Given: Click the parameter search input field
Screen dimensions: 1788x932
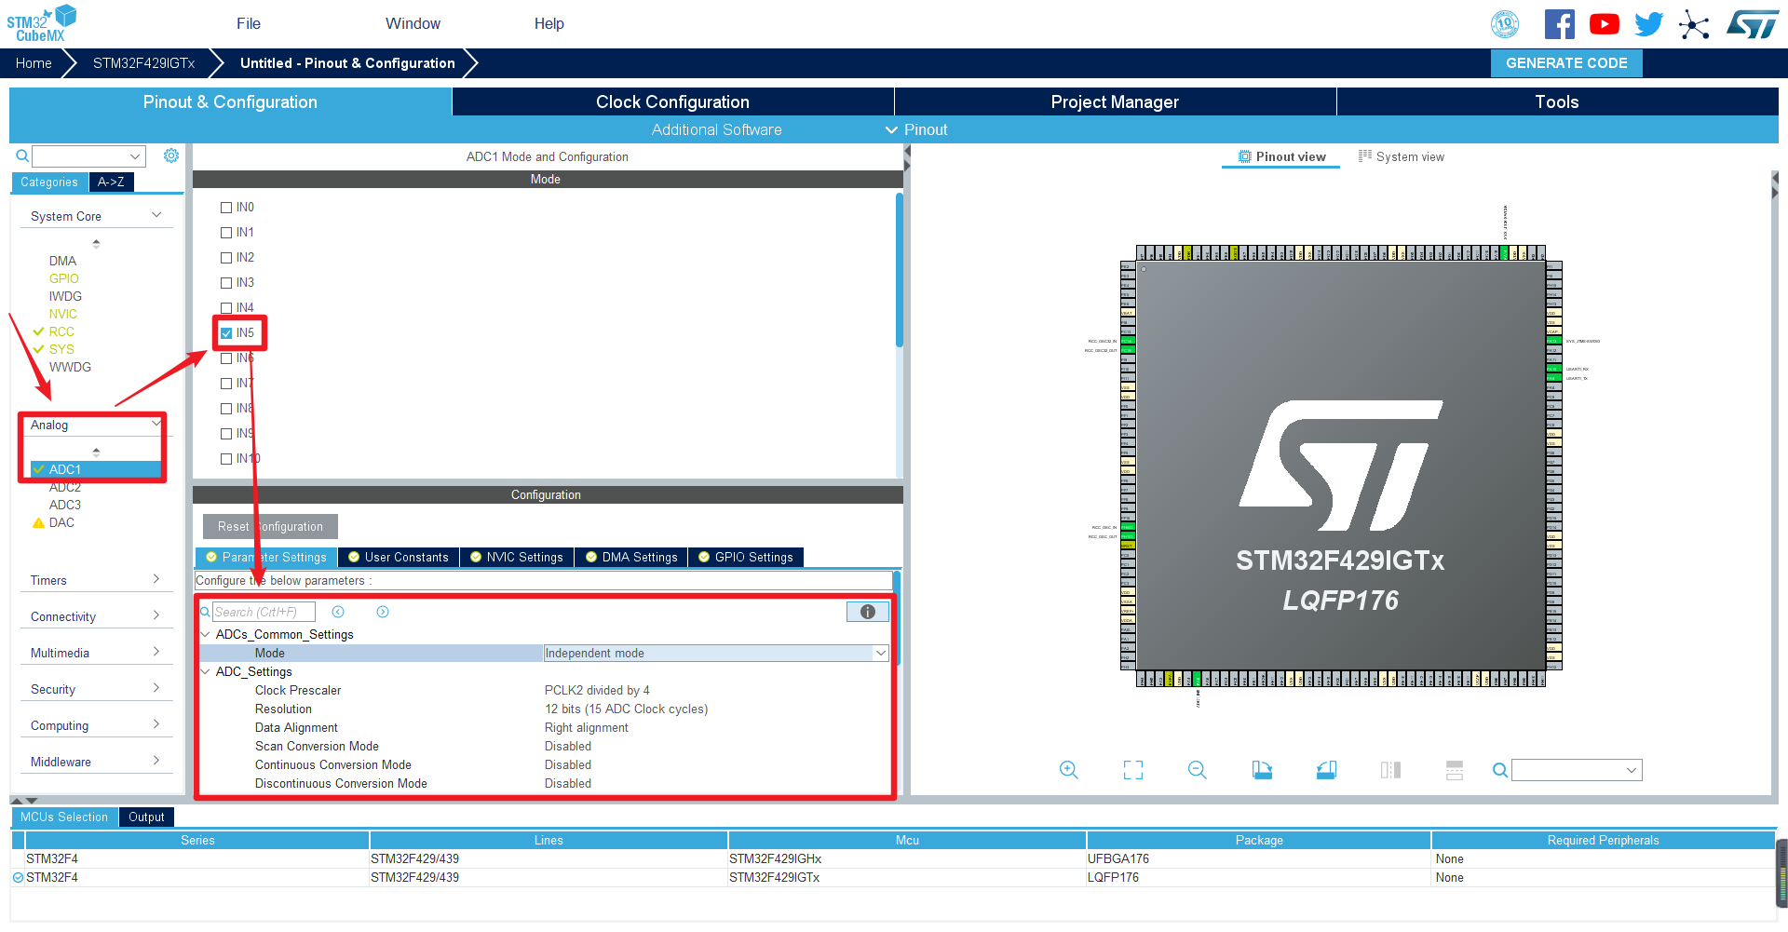Looking at the screenshot, I should tap(264, 612).
